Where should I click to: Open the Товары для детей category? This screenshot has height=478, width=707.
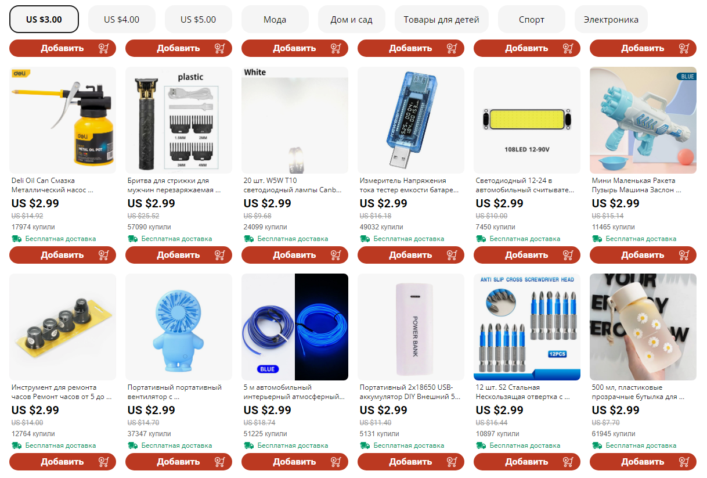click(x=442, y=19)
